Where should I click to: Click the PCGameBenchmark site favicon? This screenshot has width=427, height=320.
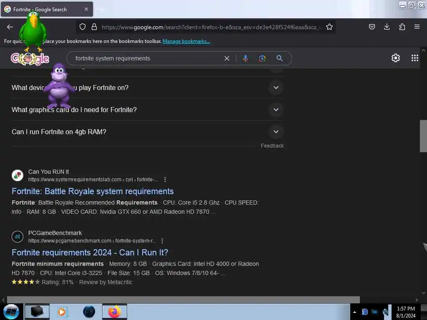coord(18,237)
